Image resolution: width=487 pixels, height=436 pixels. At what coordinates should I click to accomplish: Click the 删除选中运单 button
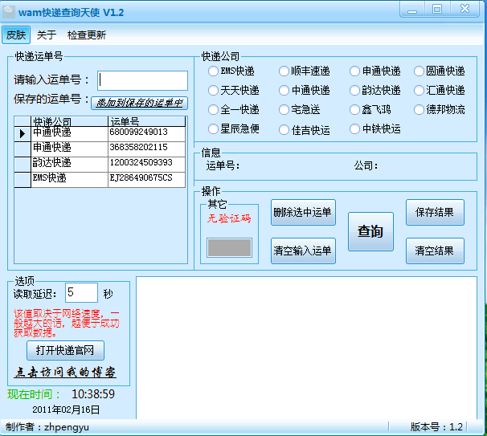[x=303, y=212]
